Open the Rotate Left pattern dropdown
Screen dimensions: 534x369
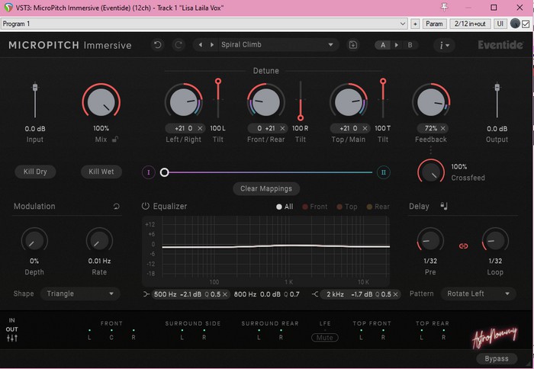coord(478,294)
